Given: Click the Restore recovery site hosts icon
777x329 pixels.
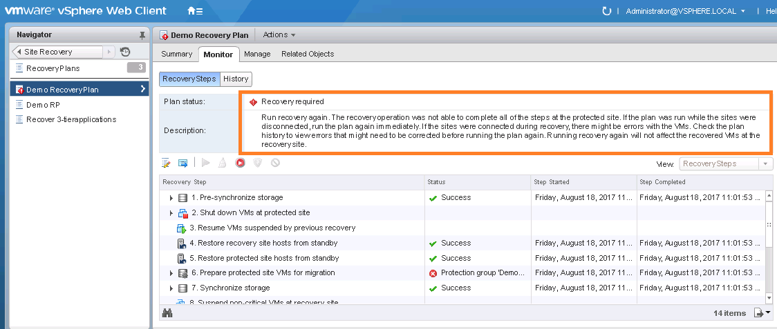Looking at the screenshot, I should pos(181,243).
